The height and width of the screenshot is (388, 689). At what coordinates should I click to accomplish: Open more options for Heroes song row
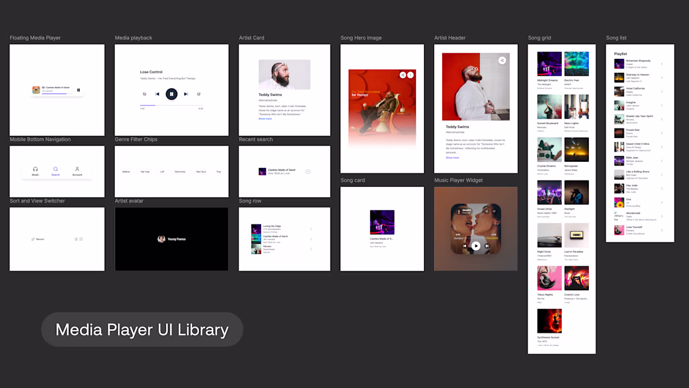tap(311, 249)
